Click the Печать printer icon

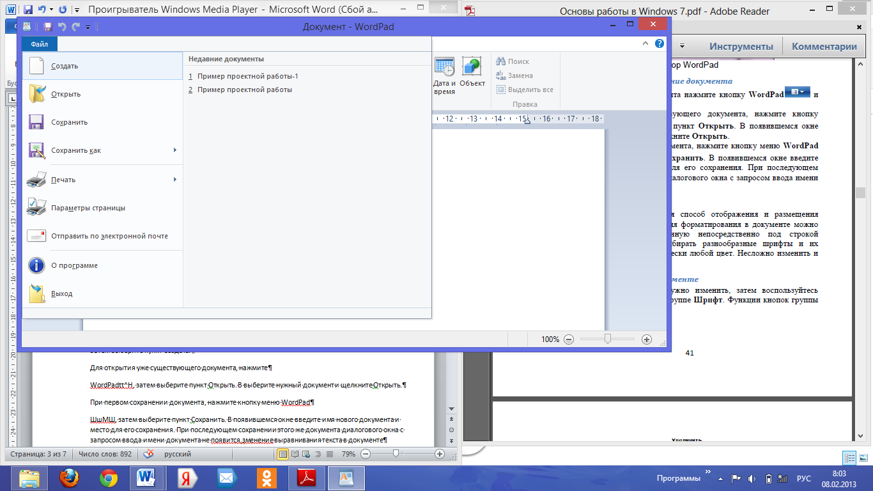pyautogui.click(x=36, y=180)
